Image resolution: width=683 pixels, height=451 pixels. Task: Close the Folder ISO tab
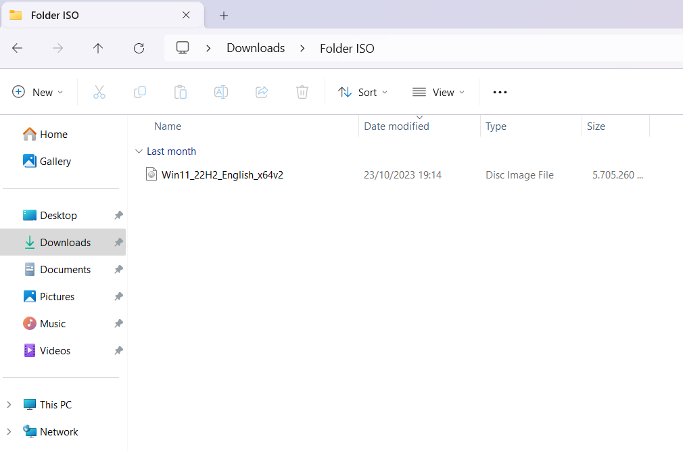[x=186, y=16]
